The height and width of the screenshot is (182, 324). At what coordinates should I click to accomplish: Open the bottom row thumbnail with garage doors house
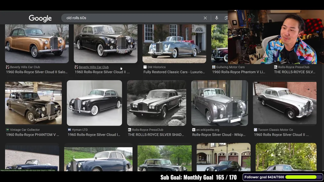tap(224, 157)
